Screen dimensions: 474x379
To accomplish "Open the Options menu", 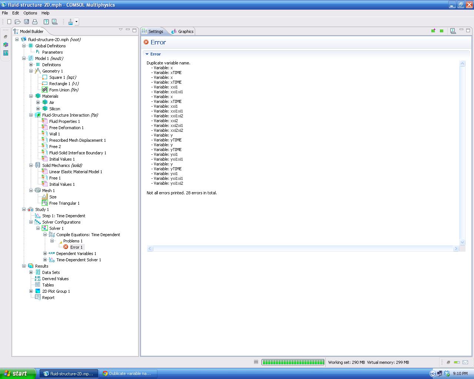I will click(x=30, y=13).
